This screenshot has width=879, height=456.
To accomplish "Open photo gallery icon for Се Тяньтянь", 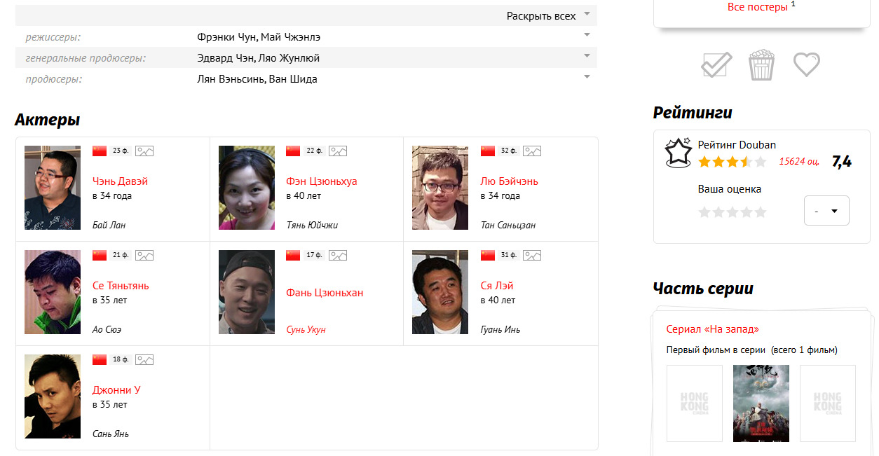I will [144, 255].
